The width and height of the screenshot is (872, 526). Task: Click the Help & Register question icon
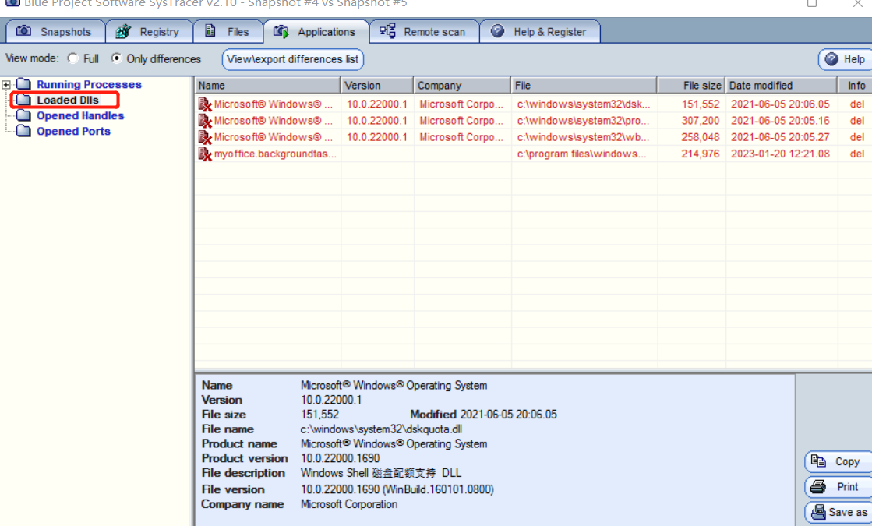tap(498, 31)
